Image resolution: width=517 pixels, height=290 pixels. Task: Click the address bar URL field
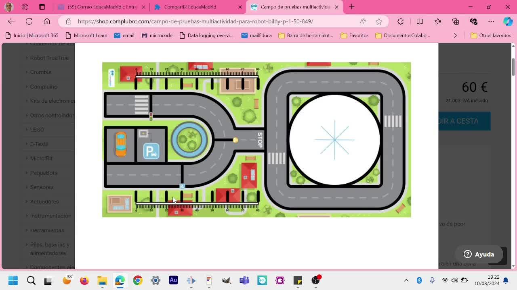[195, 21]
